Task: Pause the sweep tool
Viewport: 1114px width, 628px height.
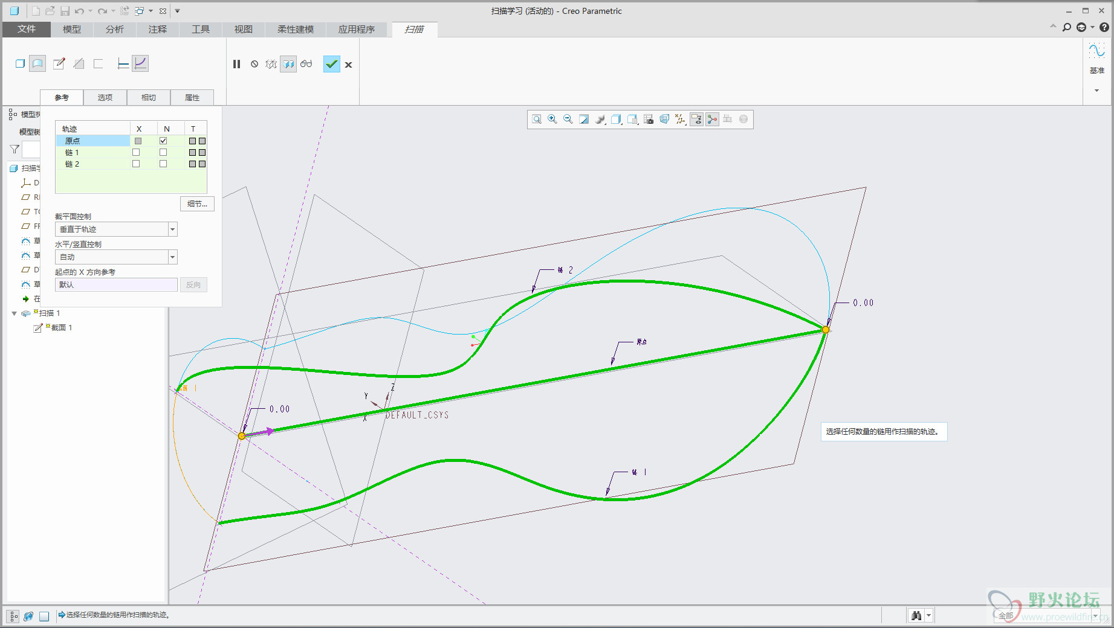Action: coord(236,64)
